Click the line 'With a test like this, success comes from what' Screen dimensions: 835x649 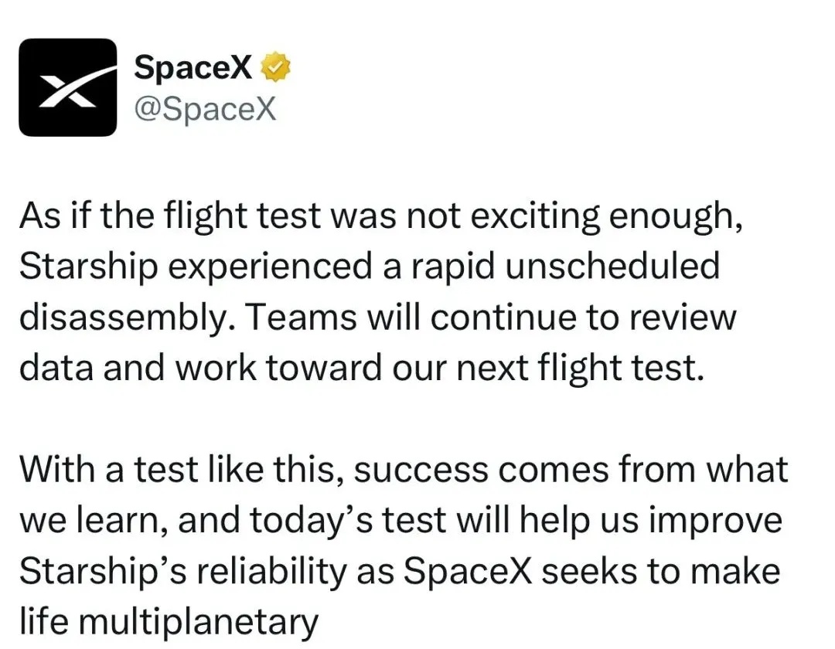pyautogui.click(x=404, y=470)
